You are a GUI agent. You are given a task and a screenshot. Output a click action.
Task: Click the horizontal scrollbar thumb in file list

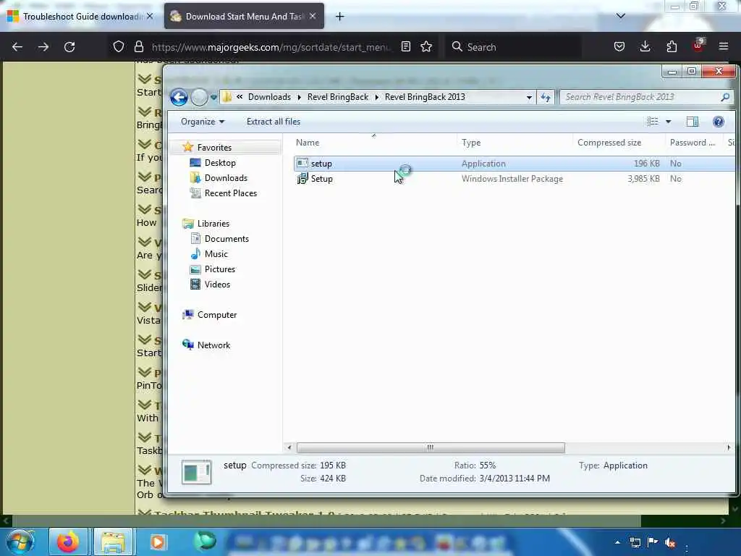[430, 447]
